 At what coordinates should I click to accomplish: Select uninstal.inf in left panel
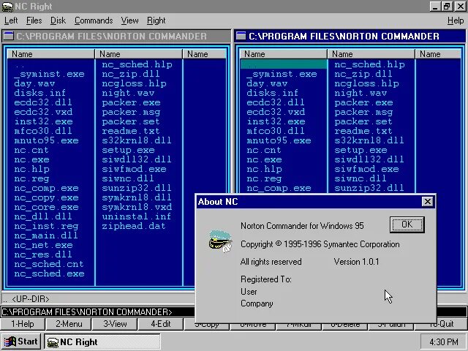pos(137,216)
